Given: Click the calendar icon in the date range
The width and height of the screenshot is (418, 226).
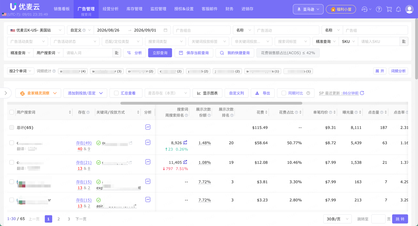Looking at the screenshot, I should [166, 30].
